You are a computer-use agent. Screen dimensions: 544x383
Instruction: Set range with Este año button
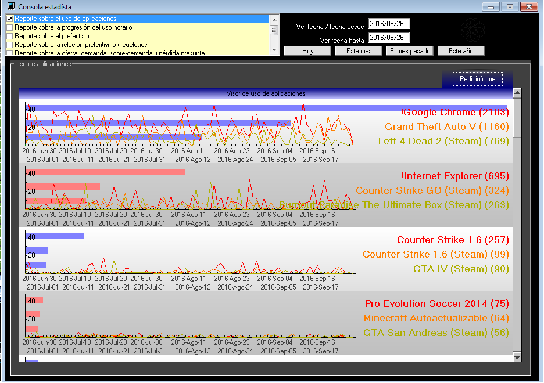point(461,51)
